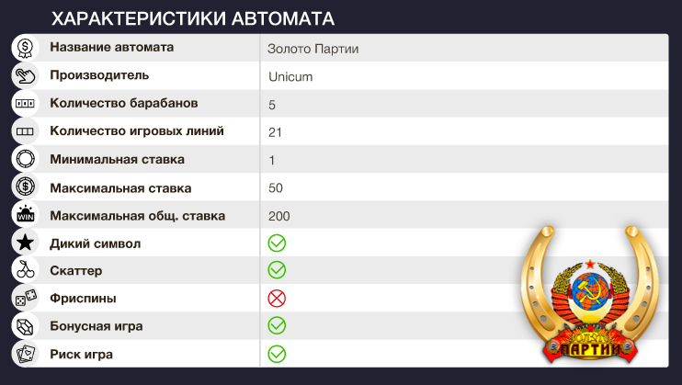The height and width of the screenshot is (385, 682).
Task: Click the green checkmark for Риск игра
Action: (x=277, y=353)
